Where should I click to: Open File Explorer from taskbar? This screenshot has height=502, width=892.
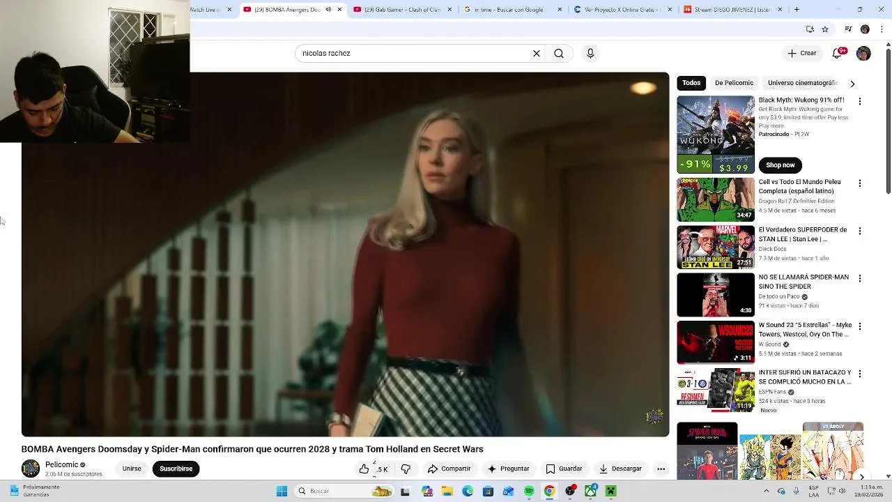[x=447, y=491]
